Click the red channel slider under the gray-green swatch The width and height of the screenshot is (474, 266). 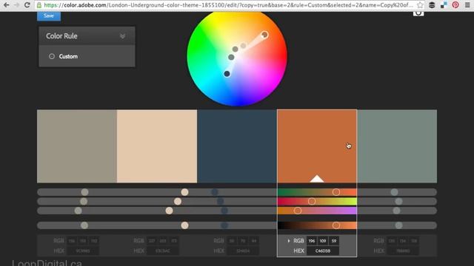click(397, 192)
